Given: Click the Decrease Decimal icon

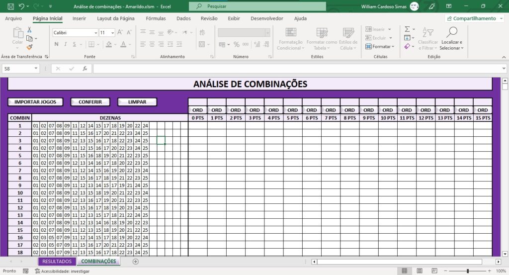Looking at the screenshot, I should tap(266, 44).
